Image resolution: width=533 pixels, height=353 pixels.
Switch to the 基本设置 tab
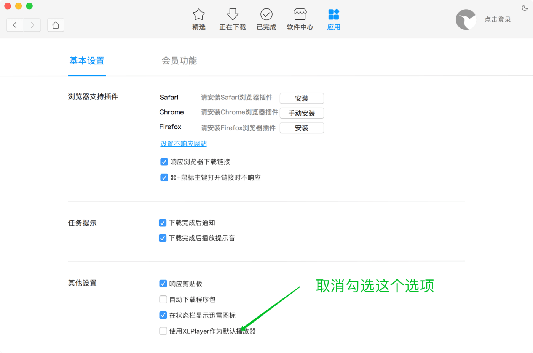point(87,61)
